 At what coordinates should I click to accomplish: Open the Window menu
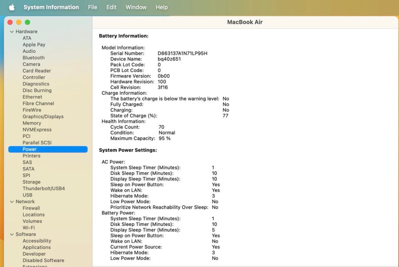pos(136,7)
